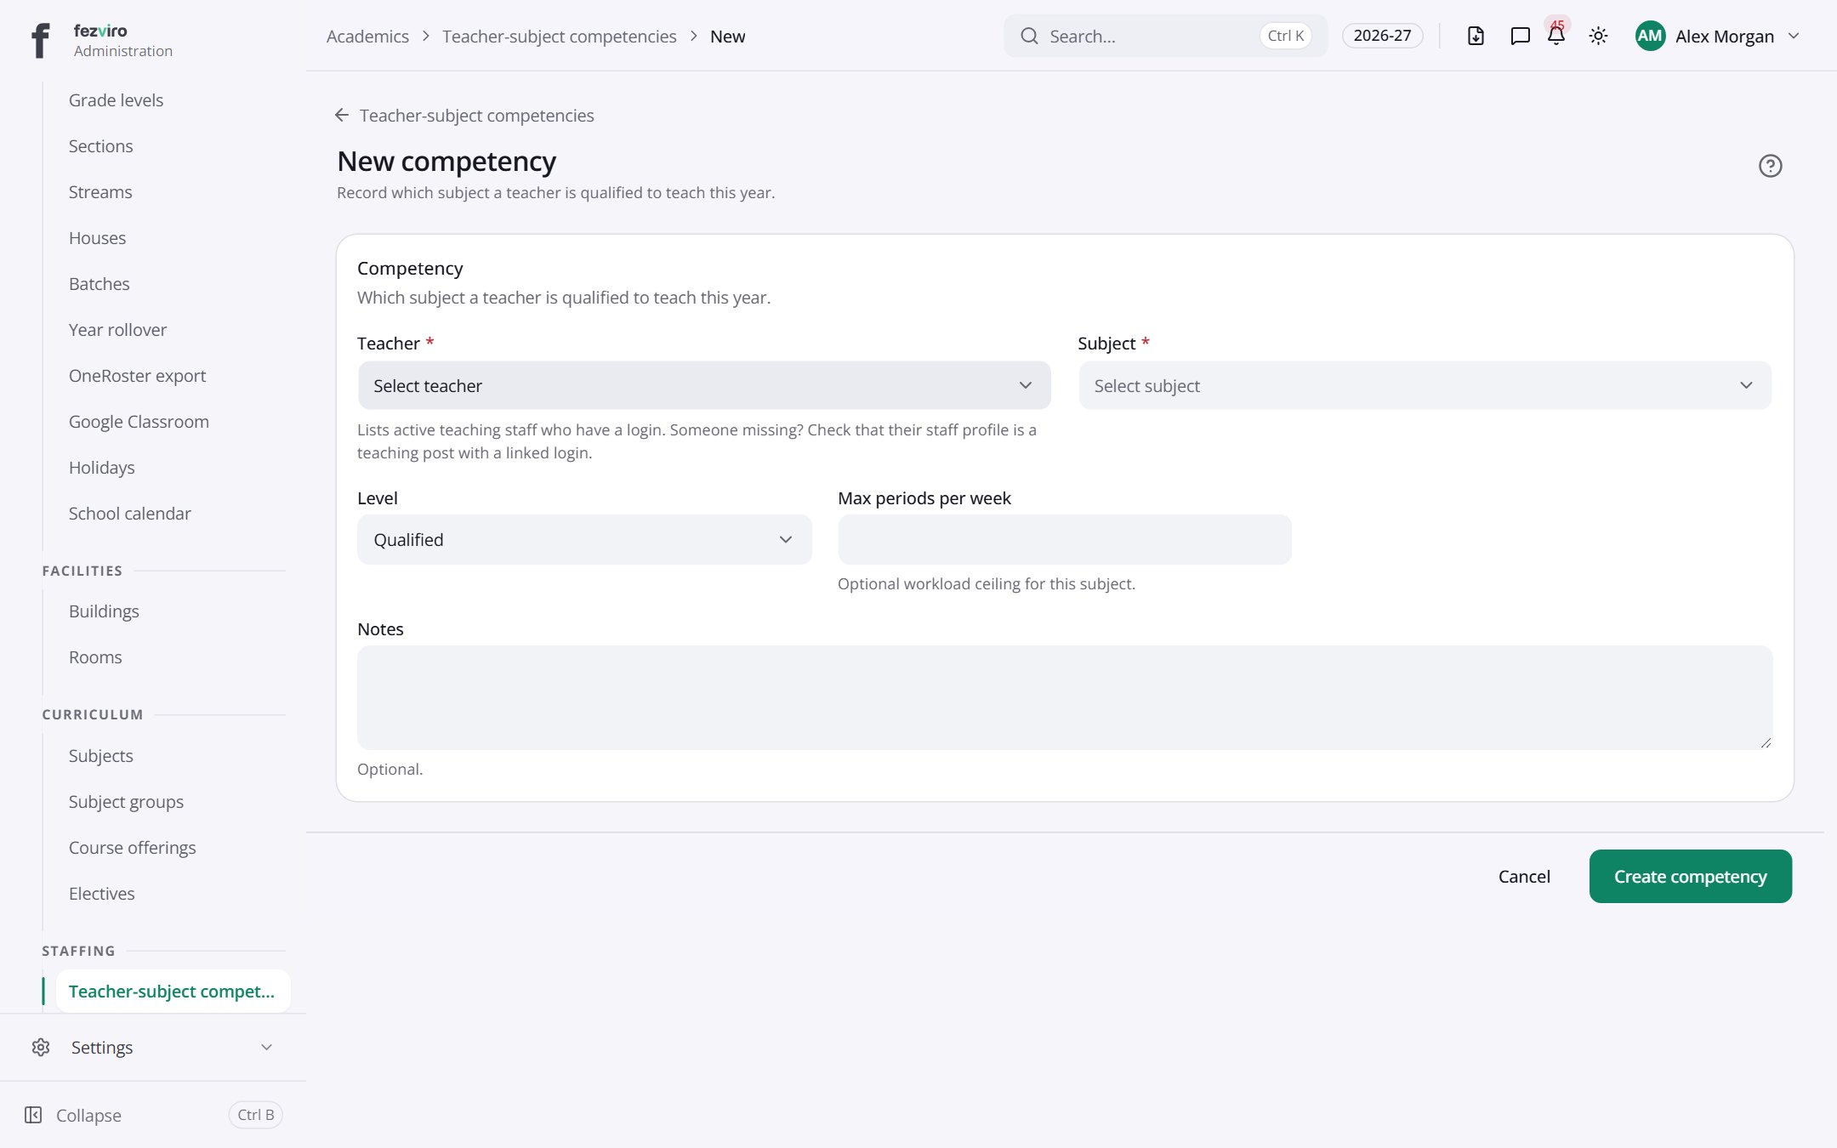Click the Cancel button

coord(1524,876)
